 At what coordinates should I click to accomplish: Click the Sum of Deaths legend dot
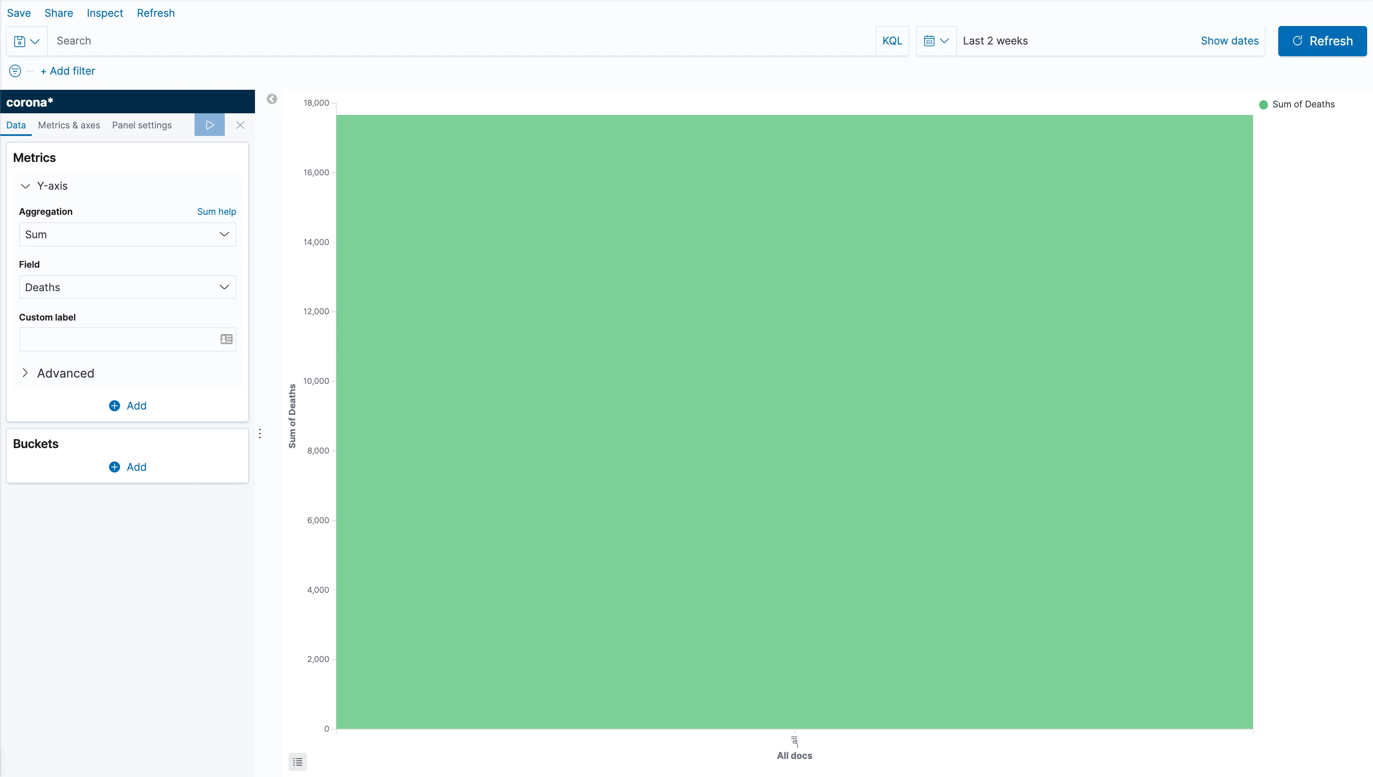click(1263, 104)
